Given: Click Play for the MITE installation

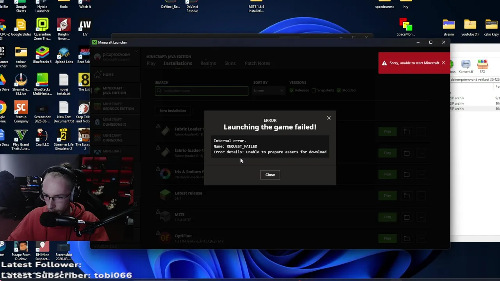Looking at the screenshot, I should pyautogui.click(x=387, y=217).
